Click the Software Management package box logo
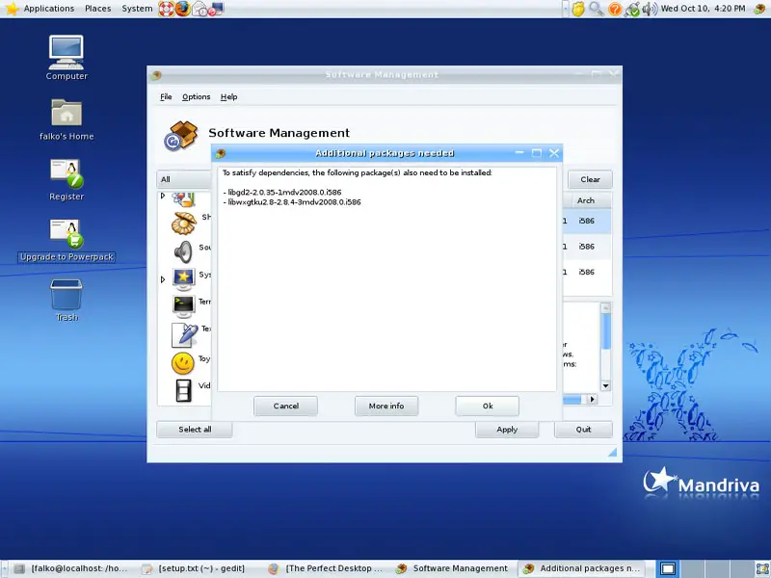 pyautogui.click(x=181, y=135)
